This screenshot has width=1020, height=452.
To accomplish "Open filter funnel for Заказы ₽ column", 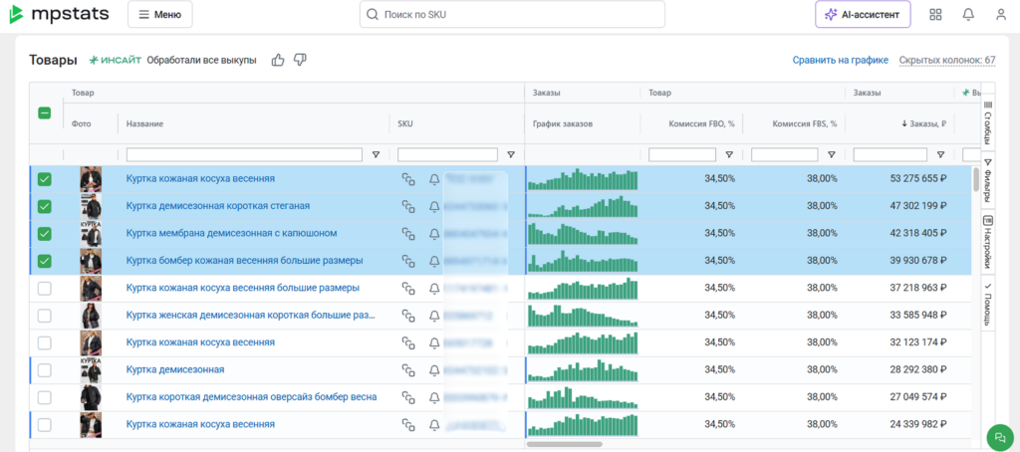I will 940,154.
